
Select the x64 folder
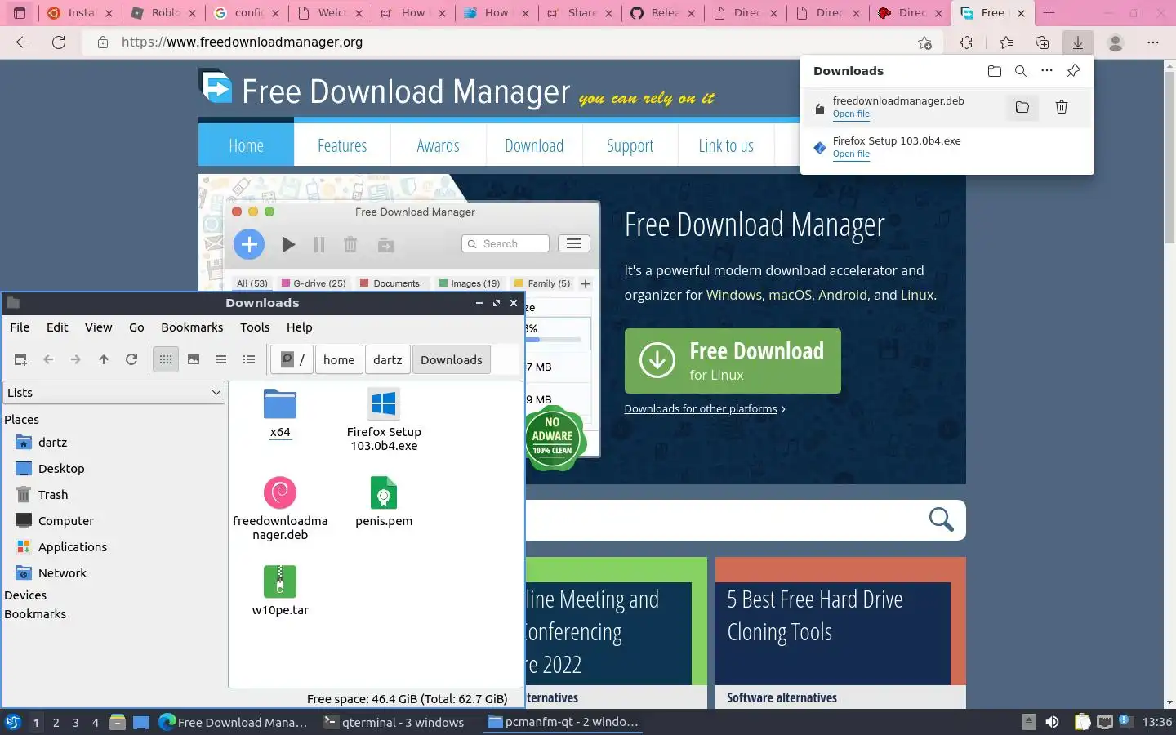pos(280,412)
